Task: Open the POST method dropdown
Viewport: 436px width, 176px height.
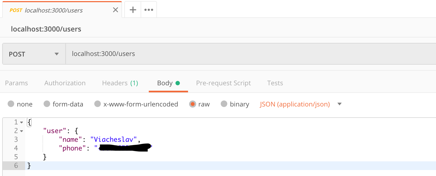Action: (x=34, y=54)
